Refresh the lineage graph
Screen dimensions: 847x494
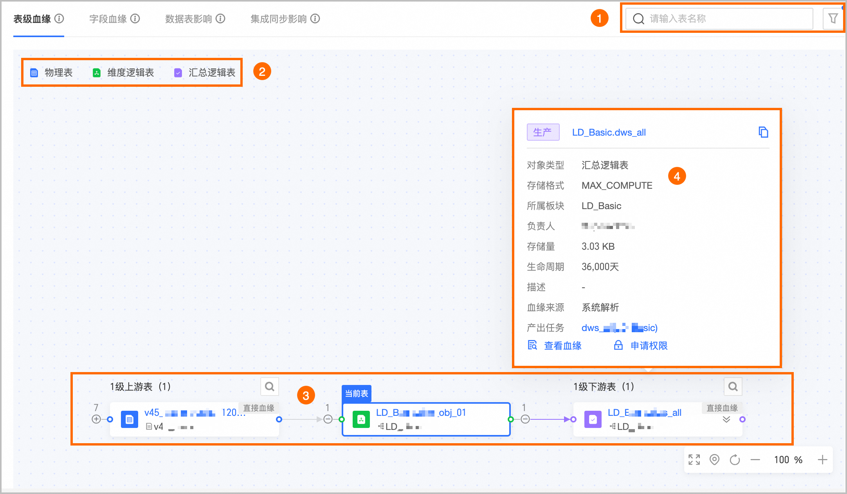pyautogui.click(x=735, y=460)
